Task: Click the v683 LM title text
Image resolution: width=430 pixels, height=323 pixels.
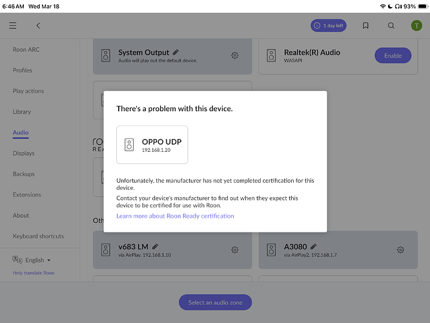Action: 133,247
